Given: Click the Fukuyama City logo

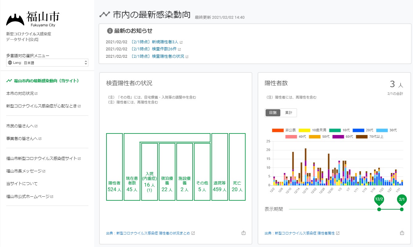Looking at the screenshot, I should (x=33, y=19).
